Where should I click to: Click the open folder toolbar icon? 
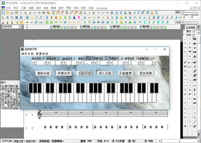coord(7,13)
